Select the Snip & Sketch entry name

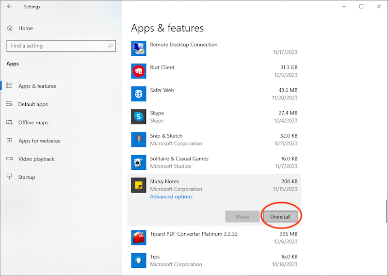[x=166, y=136]
